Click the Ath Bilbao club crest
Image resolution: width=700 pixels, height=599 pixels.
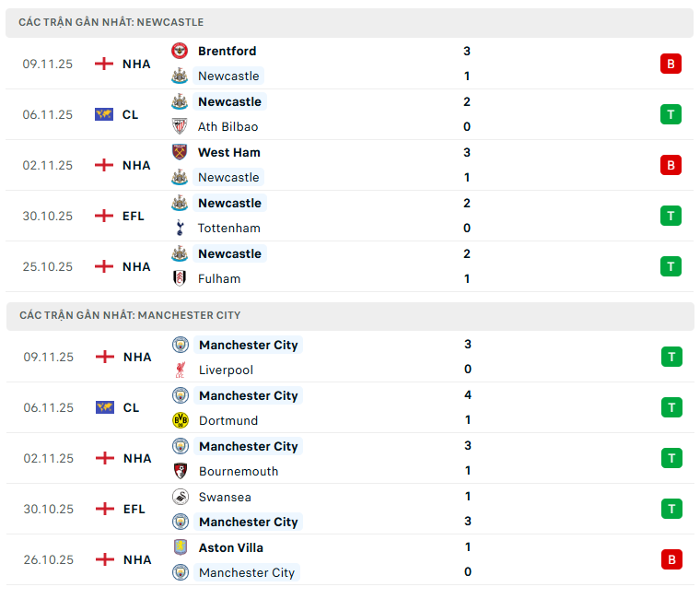pos(180,126)
